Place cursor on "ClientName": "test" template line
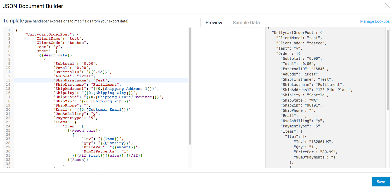The height and width of the screenshot is (188, 392). 59,39
